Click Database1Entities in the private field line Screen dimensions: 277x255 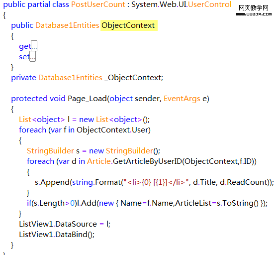70,78
